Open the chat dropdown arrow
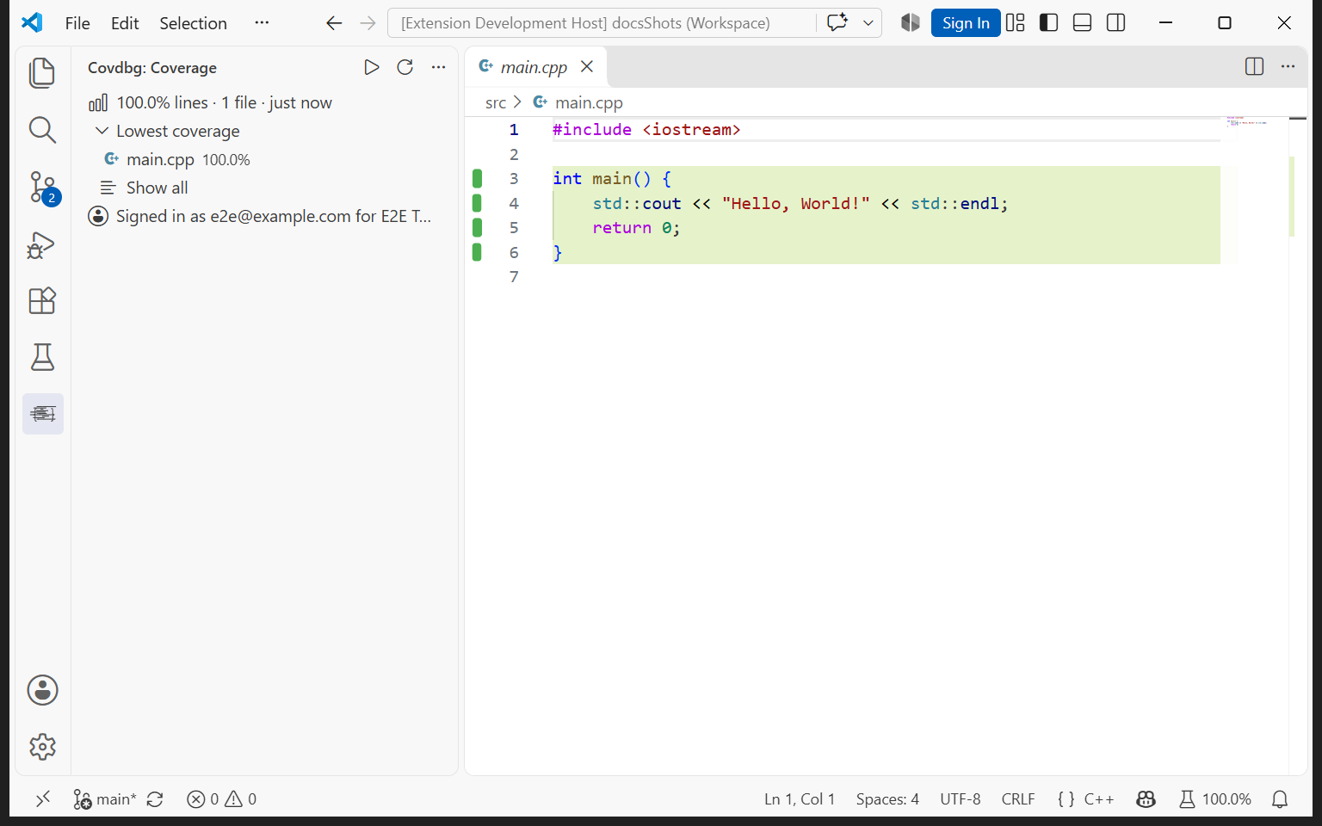The width and height of the screenshot is (1322, 826). pyautogui.click(x=868, y=23)
